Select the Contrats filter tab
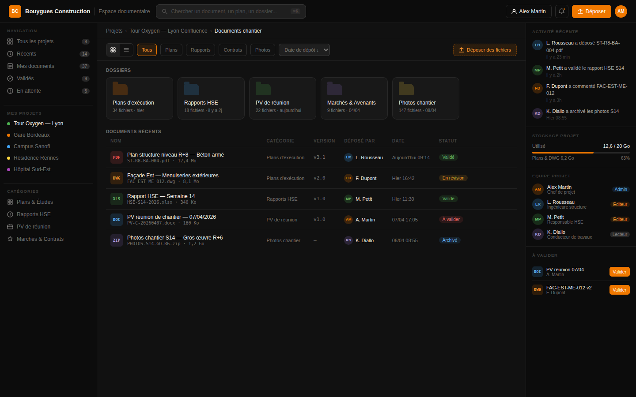The image size is (636, 397). [x=232, y=50]
